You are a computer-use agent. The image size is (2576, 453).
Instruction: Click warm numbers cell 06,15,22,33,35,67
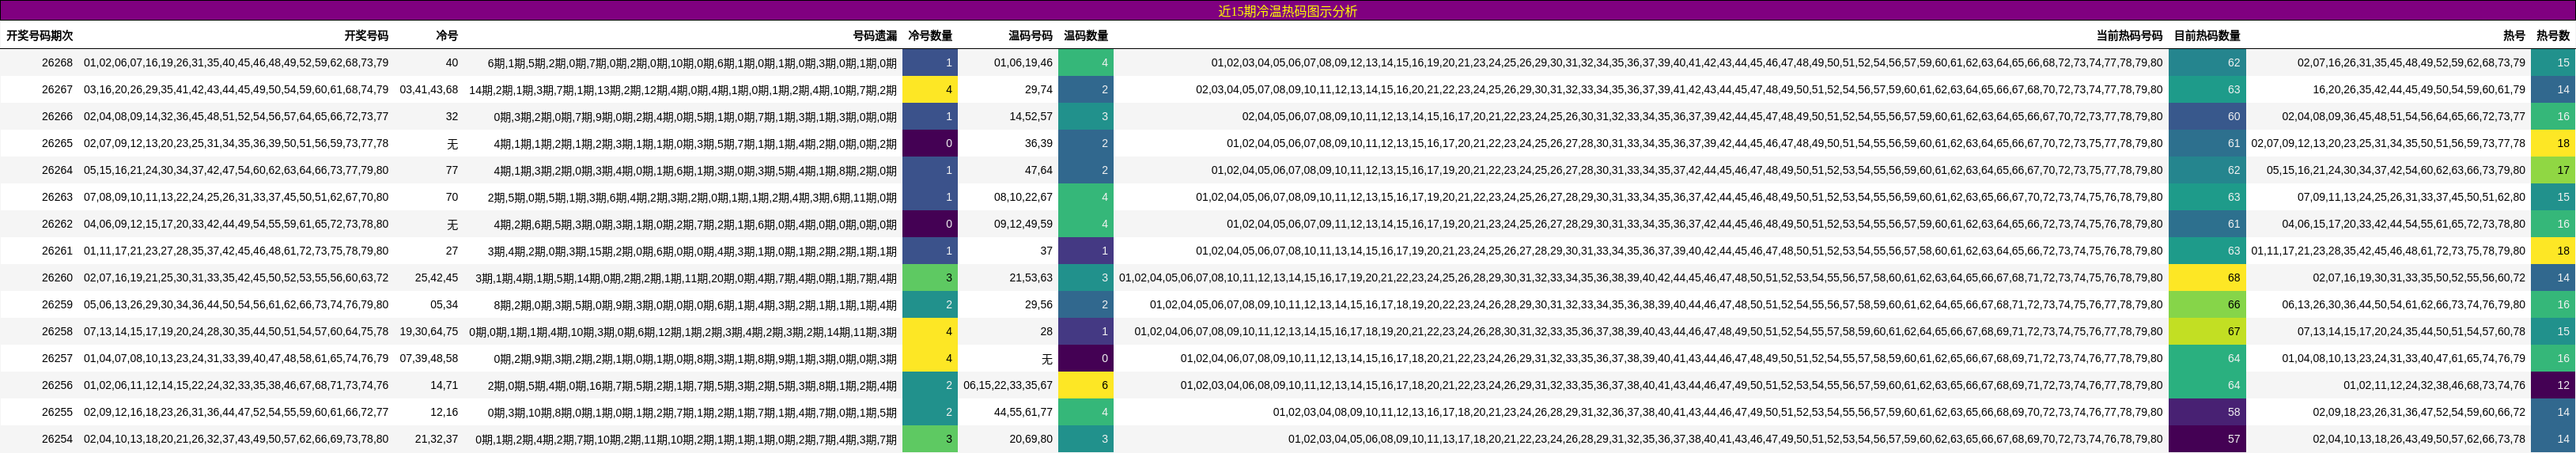[x=1008, y=385]
